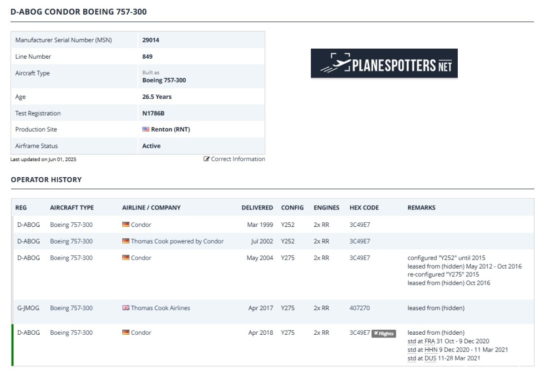Screen dimensions: 546x378
Task: Click the Last updated on Jun 01, 2025 note
Action: click(x=44, y=159)
